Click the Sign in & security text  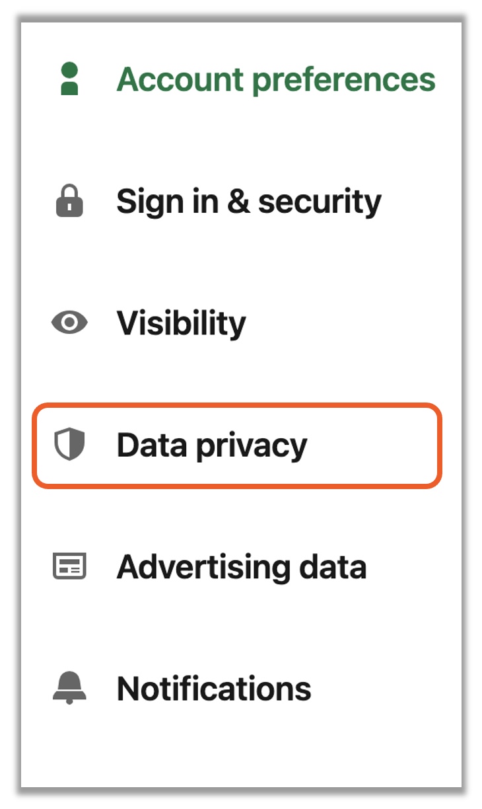tap(249, 202)
